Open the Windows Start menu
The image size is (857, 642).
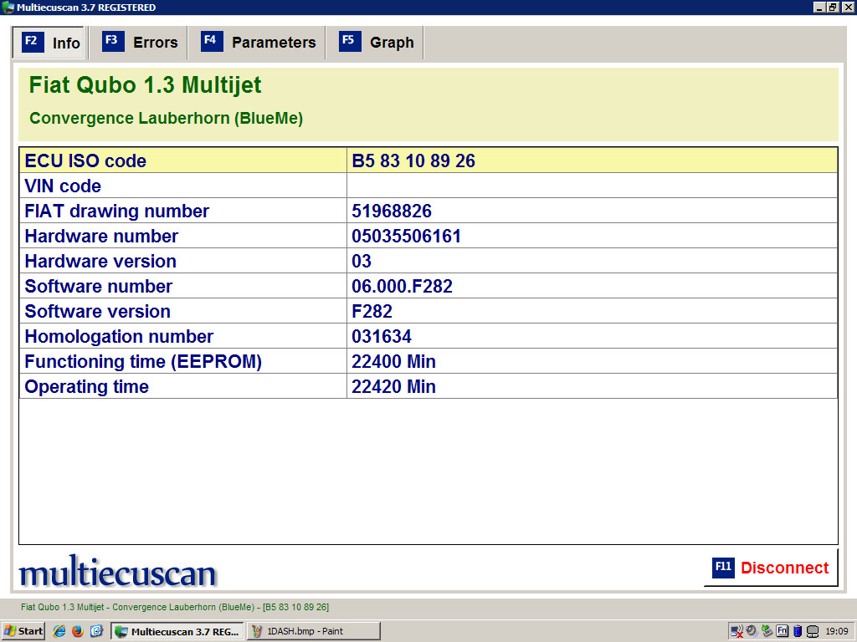click(x=23, y=631)
